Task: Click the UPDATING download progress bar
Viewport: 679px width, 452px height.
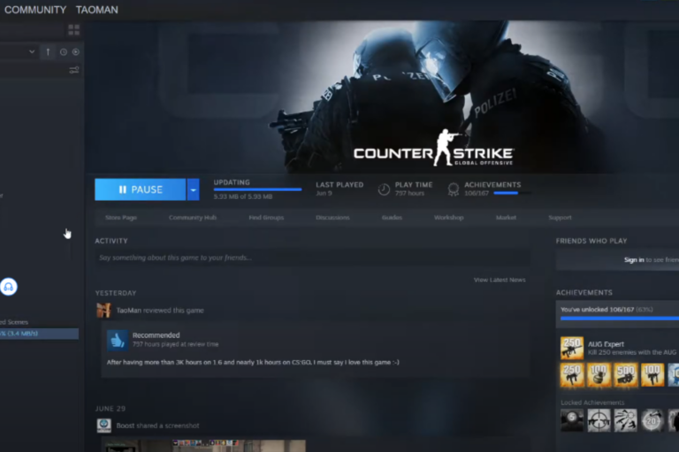Action: click(x=257, y=189)
